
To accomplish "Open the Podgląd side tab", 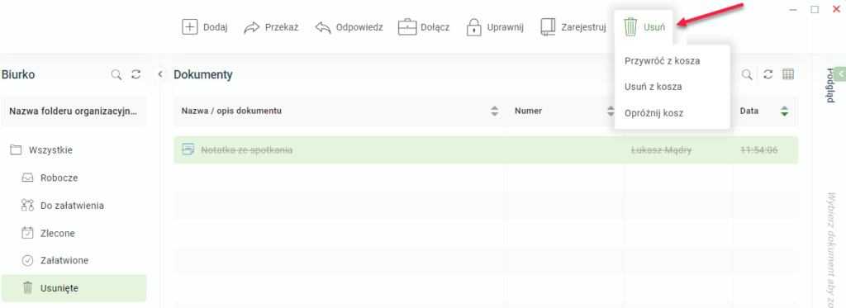I will (829, 85).
